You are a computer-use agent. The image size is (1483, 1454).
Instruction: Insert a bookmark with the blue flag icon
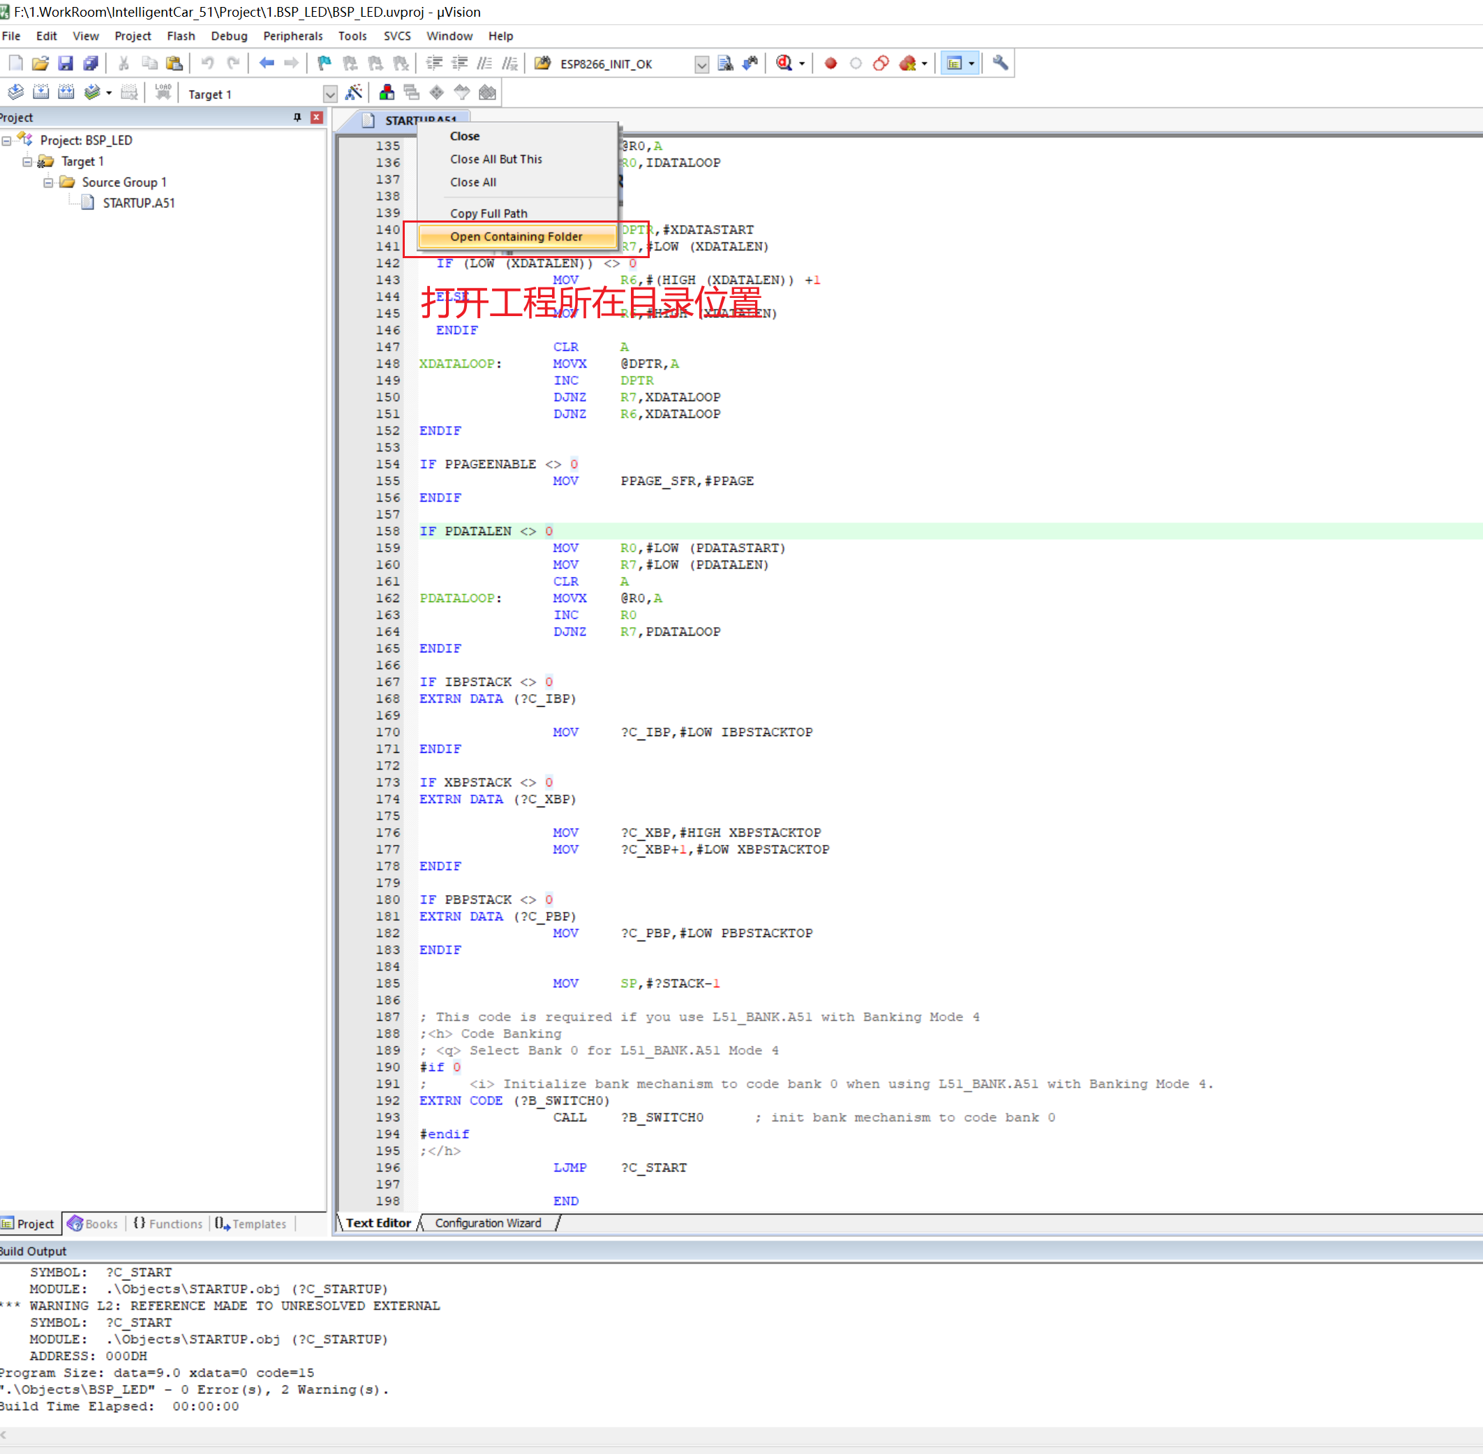[x=324, y=63]
